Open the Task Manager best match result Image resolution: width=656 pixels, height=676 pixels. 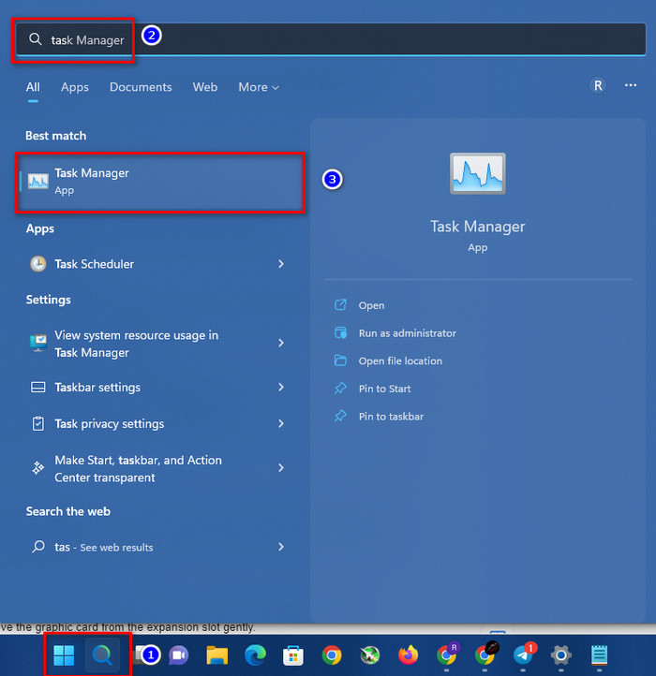[160, 182]
